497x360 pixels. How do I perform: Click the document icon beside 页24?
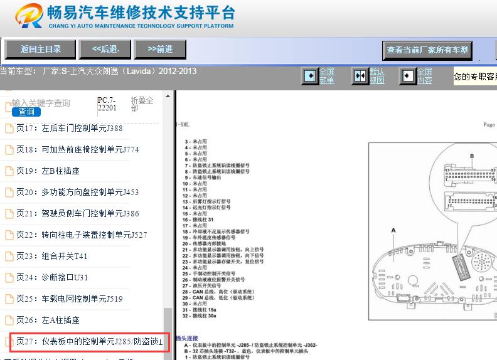pyautogui.click(x=9, y=278)
